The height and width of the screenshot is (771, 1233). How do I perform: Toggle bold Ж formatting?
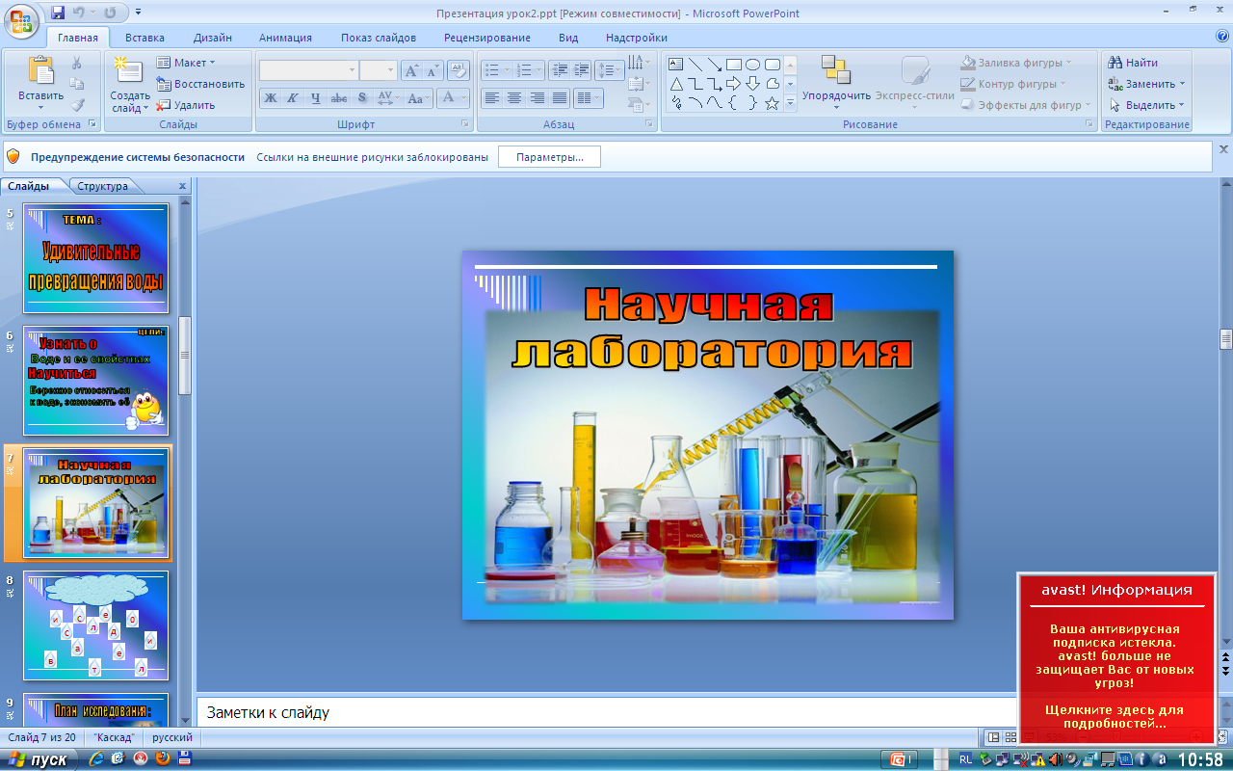[271, 97]
